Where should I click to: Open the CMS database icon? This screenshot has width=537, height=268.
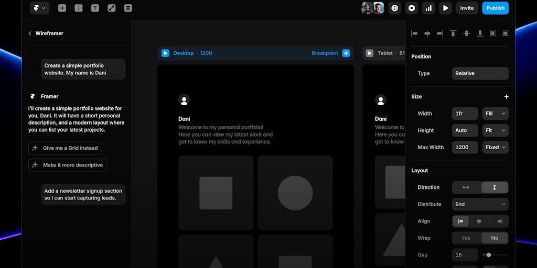(x=128, y=8)
